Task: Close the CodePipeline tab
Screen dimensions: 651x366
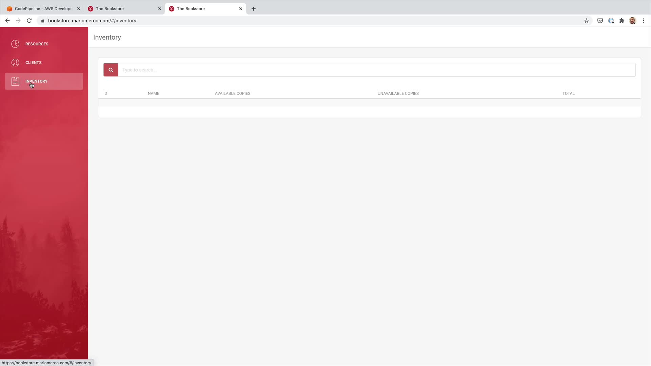Action: [x=78, y=9]
